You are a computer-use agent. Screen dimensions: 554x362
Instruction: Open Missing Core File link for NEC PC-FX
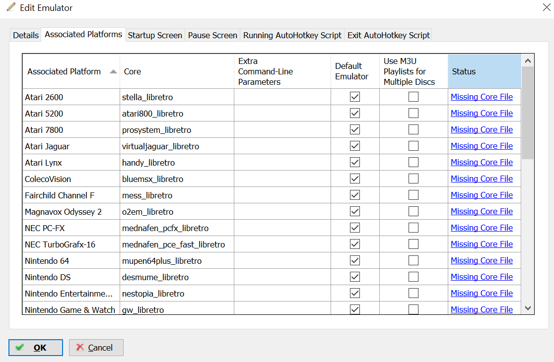tap(482, 228)
